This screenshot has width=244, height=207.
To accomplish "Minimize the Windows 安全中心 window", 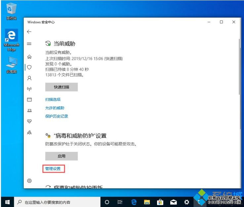I will [x=209, y=22].
